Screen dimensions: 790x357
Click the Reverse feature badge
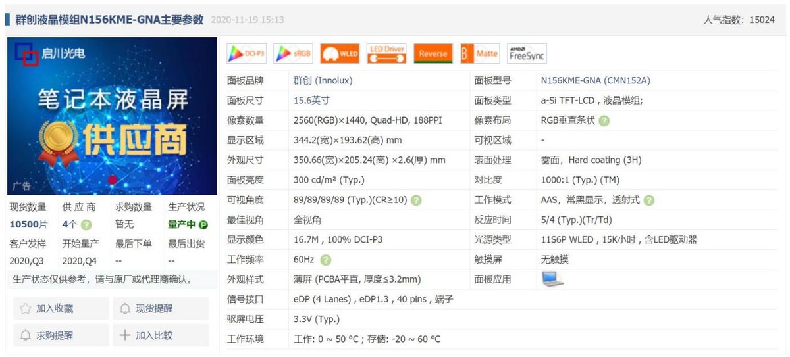point(433,54)
